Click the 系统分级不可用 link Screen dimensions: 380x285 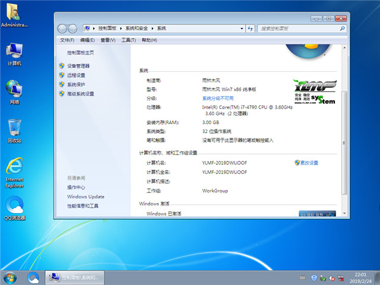(x=218, y=98)
